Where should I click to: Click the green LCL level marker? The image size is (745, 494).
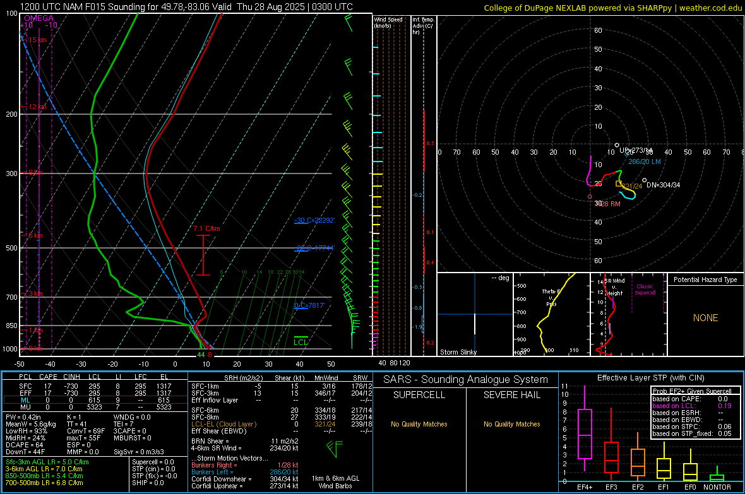pyautogui.click(x=301, y=341)
